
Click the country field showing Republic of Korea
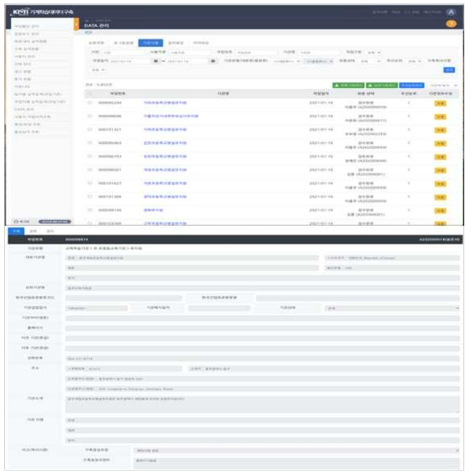pos(392,258)
